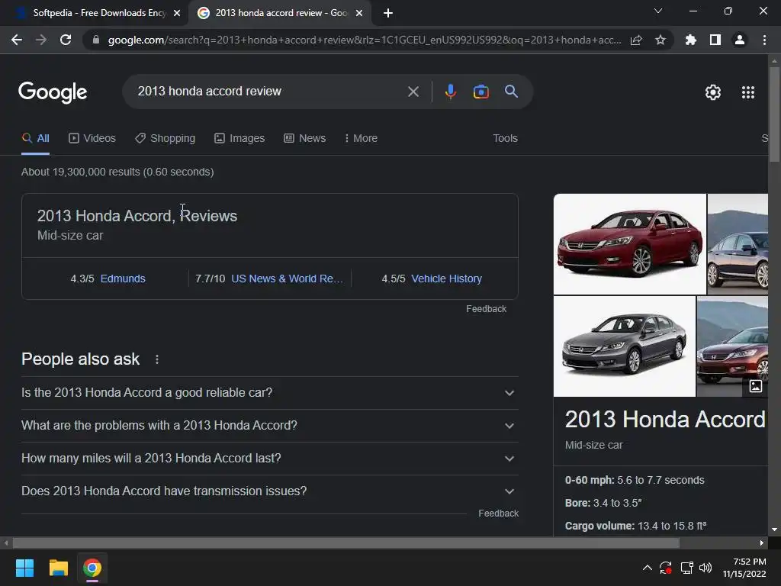Open the more images icon on car photos
Image resolution: width=781 pixels, height=586 pixels.
coord(756,385)
